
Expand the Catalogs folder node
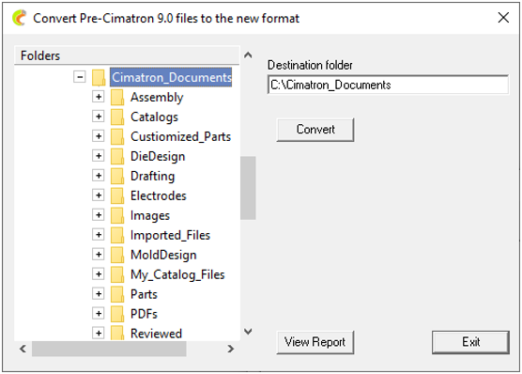coord(99,117)
